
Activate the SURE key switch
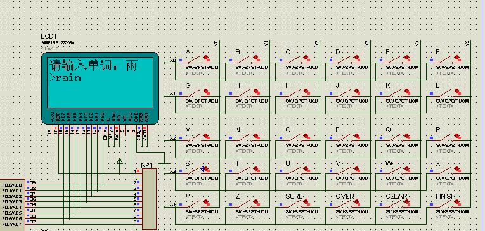point(294,203)
